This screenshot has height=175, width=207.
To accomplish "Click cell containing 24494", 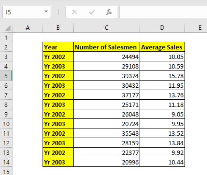I will [x=107, y=57].
